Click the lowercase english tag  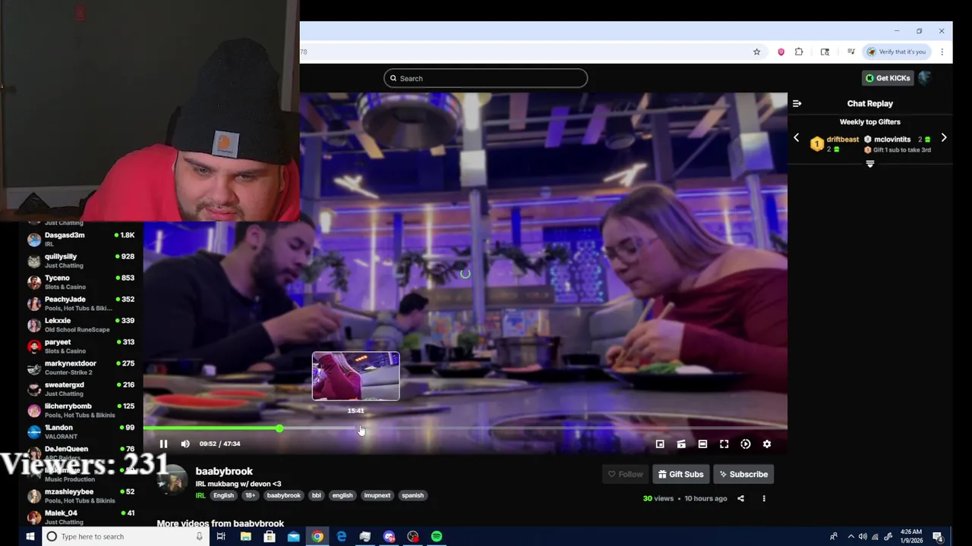click(342, 495)
